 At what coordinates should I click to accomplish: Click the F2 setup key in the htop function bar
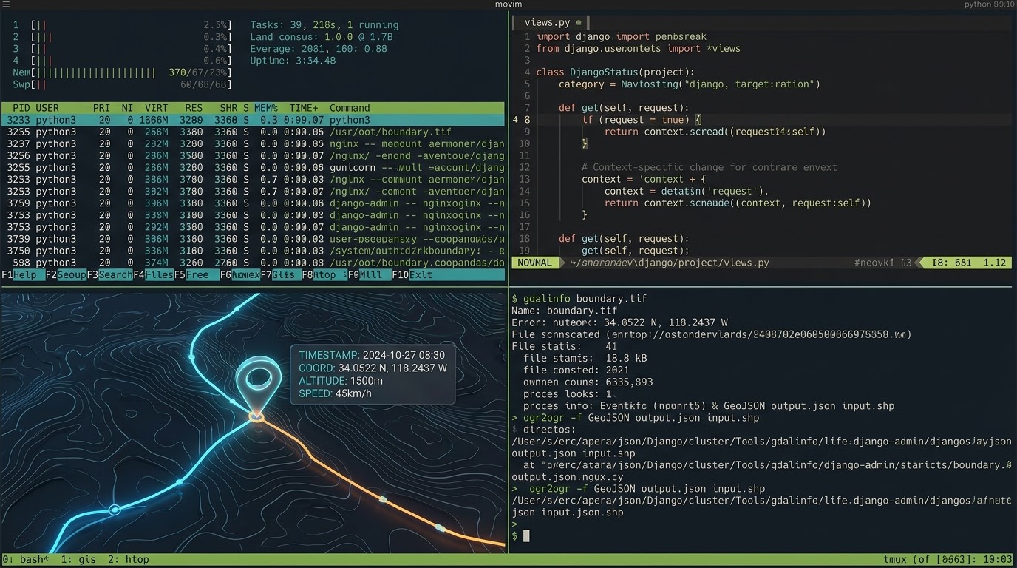(66, 274)
